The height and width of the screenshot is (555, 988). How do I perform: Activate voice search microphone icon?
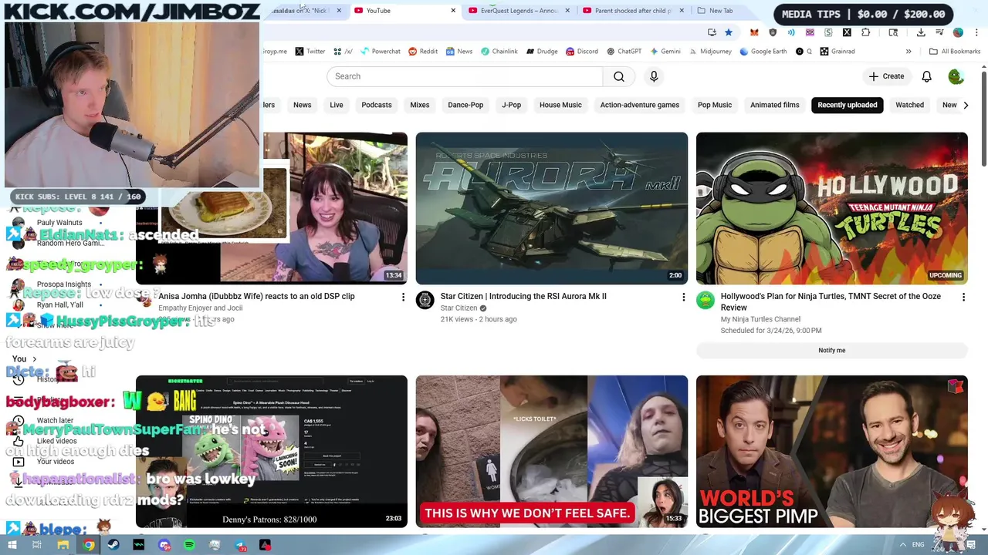pos(654,76)
